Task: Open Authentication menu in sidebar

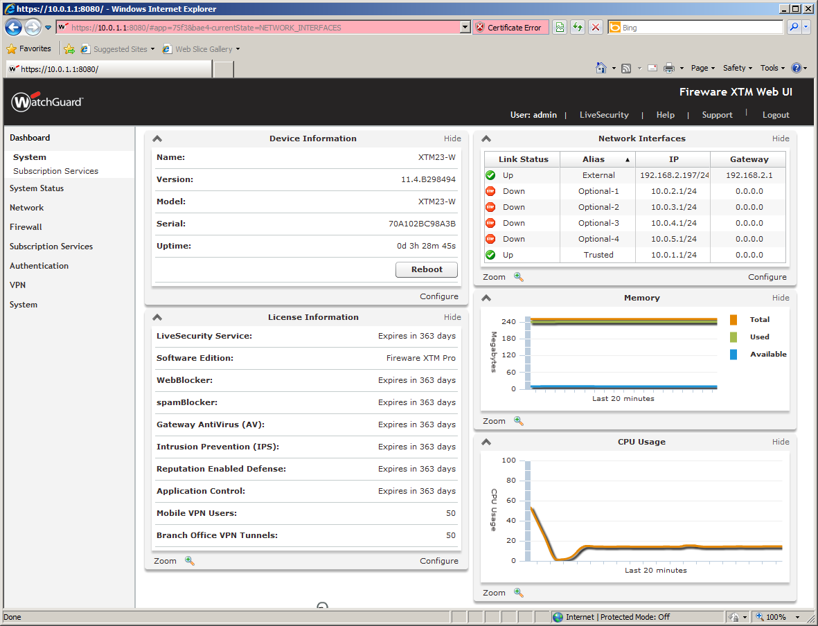Action: click(39, 265)
